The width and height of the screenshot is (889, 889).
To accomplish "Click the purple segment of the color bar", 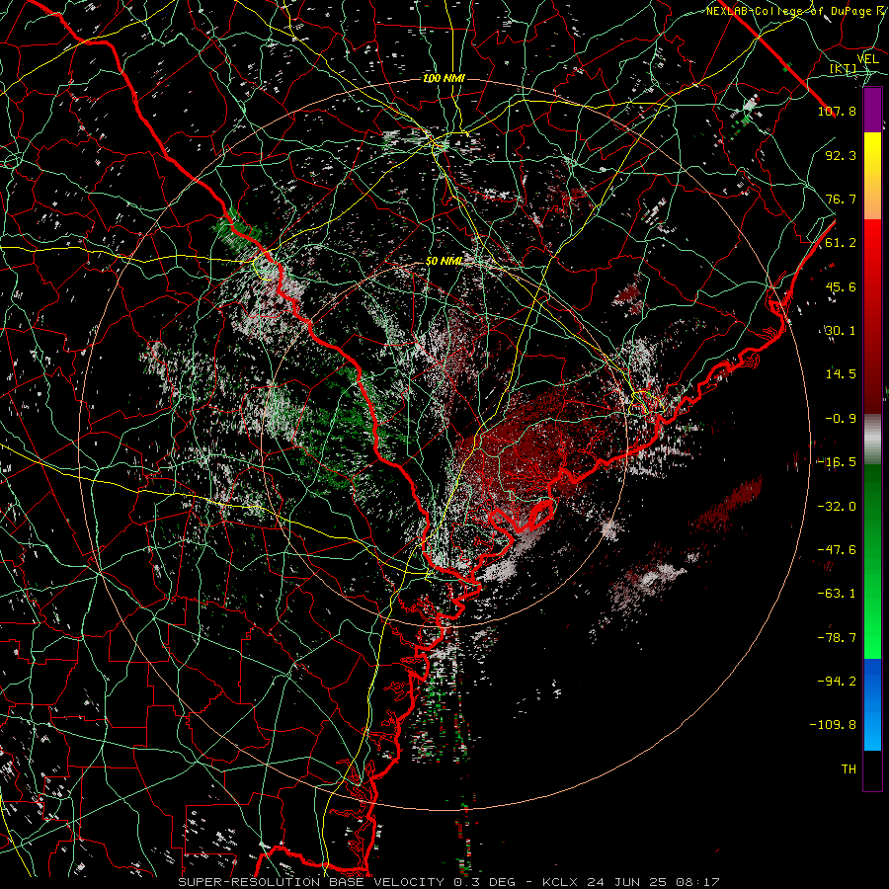I will click(872, 110).
